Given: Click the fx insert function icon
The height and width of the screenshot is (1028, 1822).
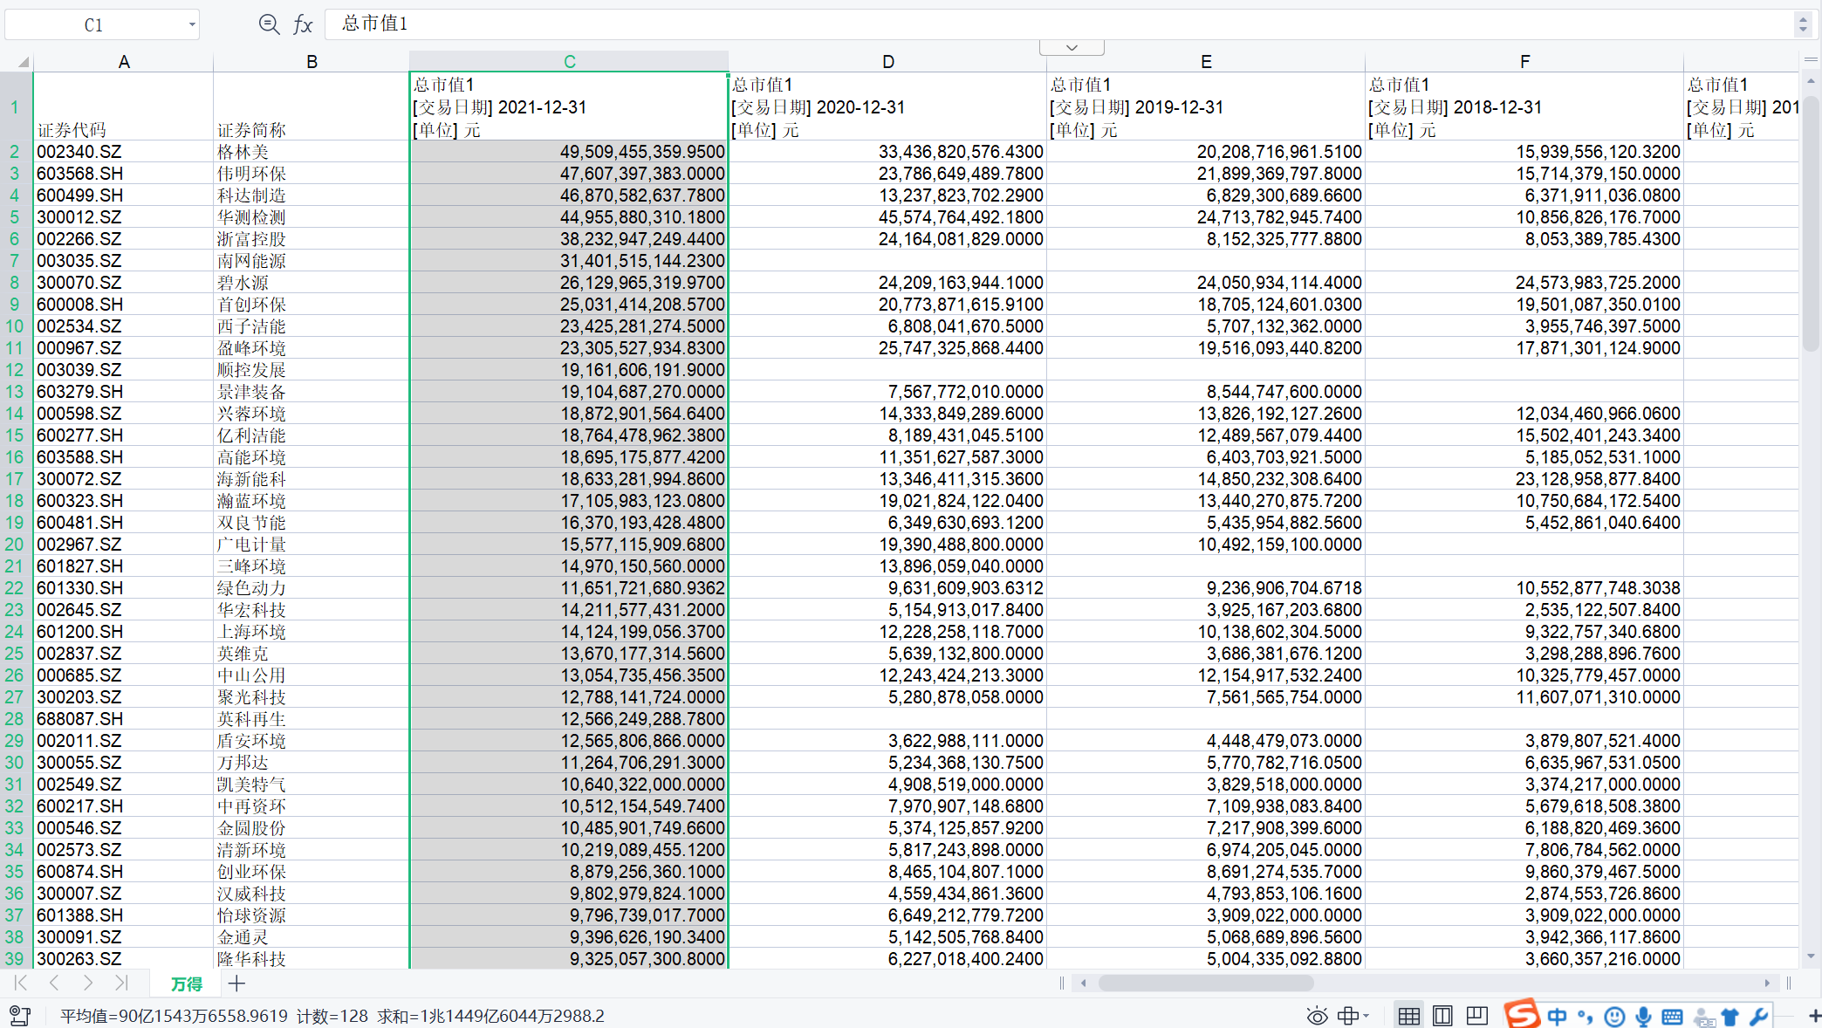Looking at the screenshot, I should click(303, 24).
